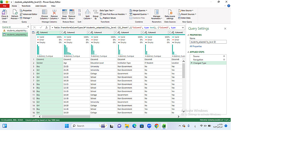Click the Refresh Preview icon
Screen dimensions: 287x164
15,12
